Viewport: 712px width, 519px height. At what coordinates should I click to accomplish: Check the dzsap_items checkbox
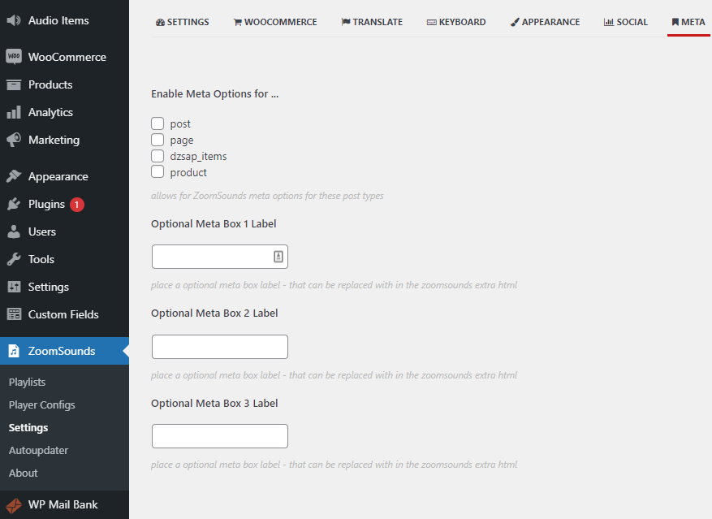pos(158,156)
